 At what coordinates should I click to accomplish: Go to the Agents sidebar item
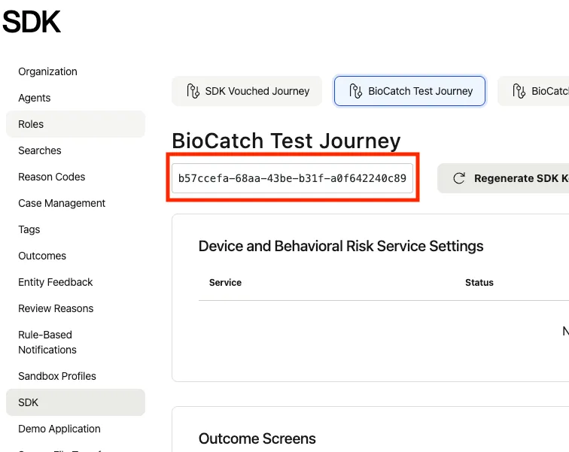click(x=35, y=98)
